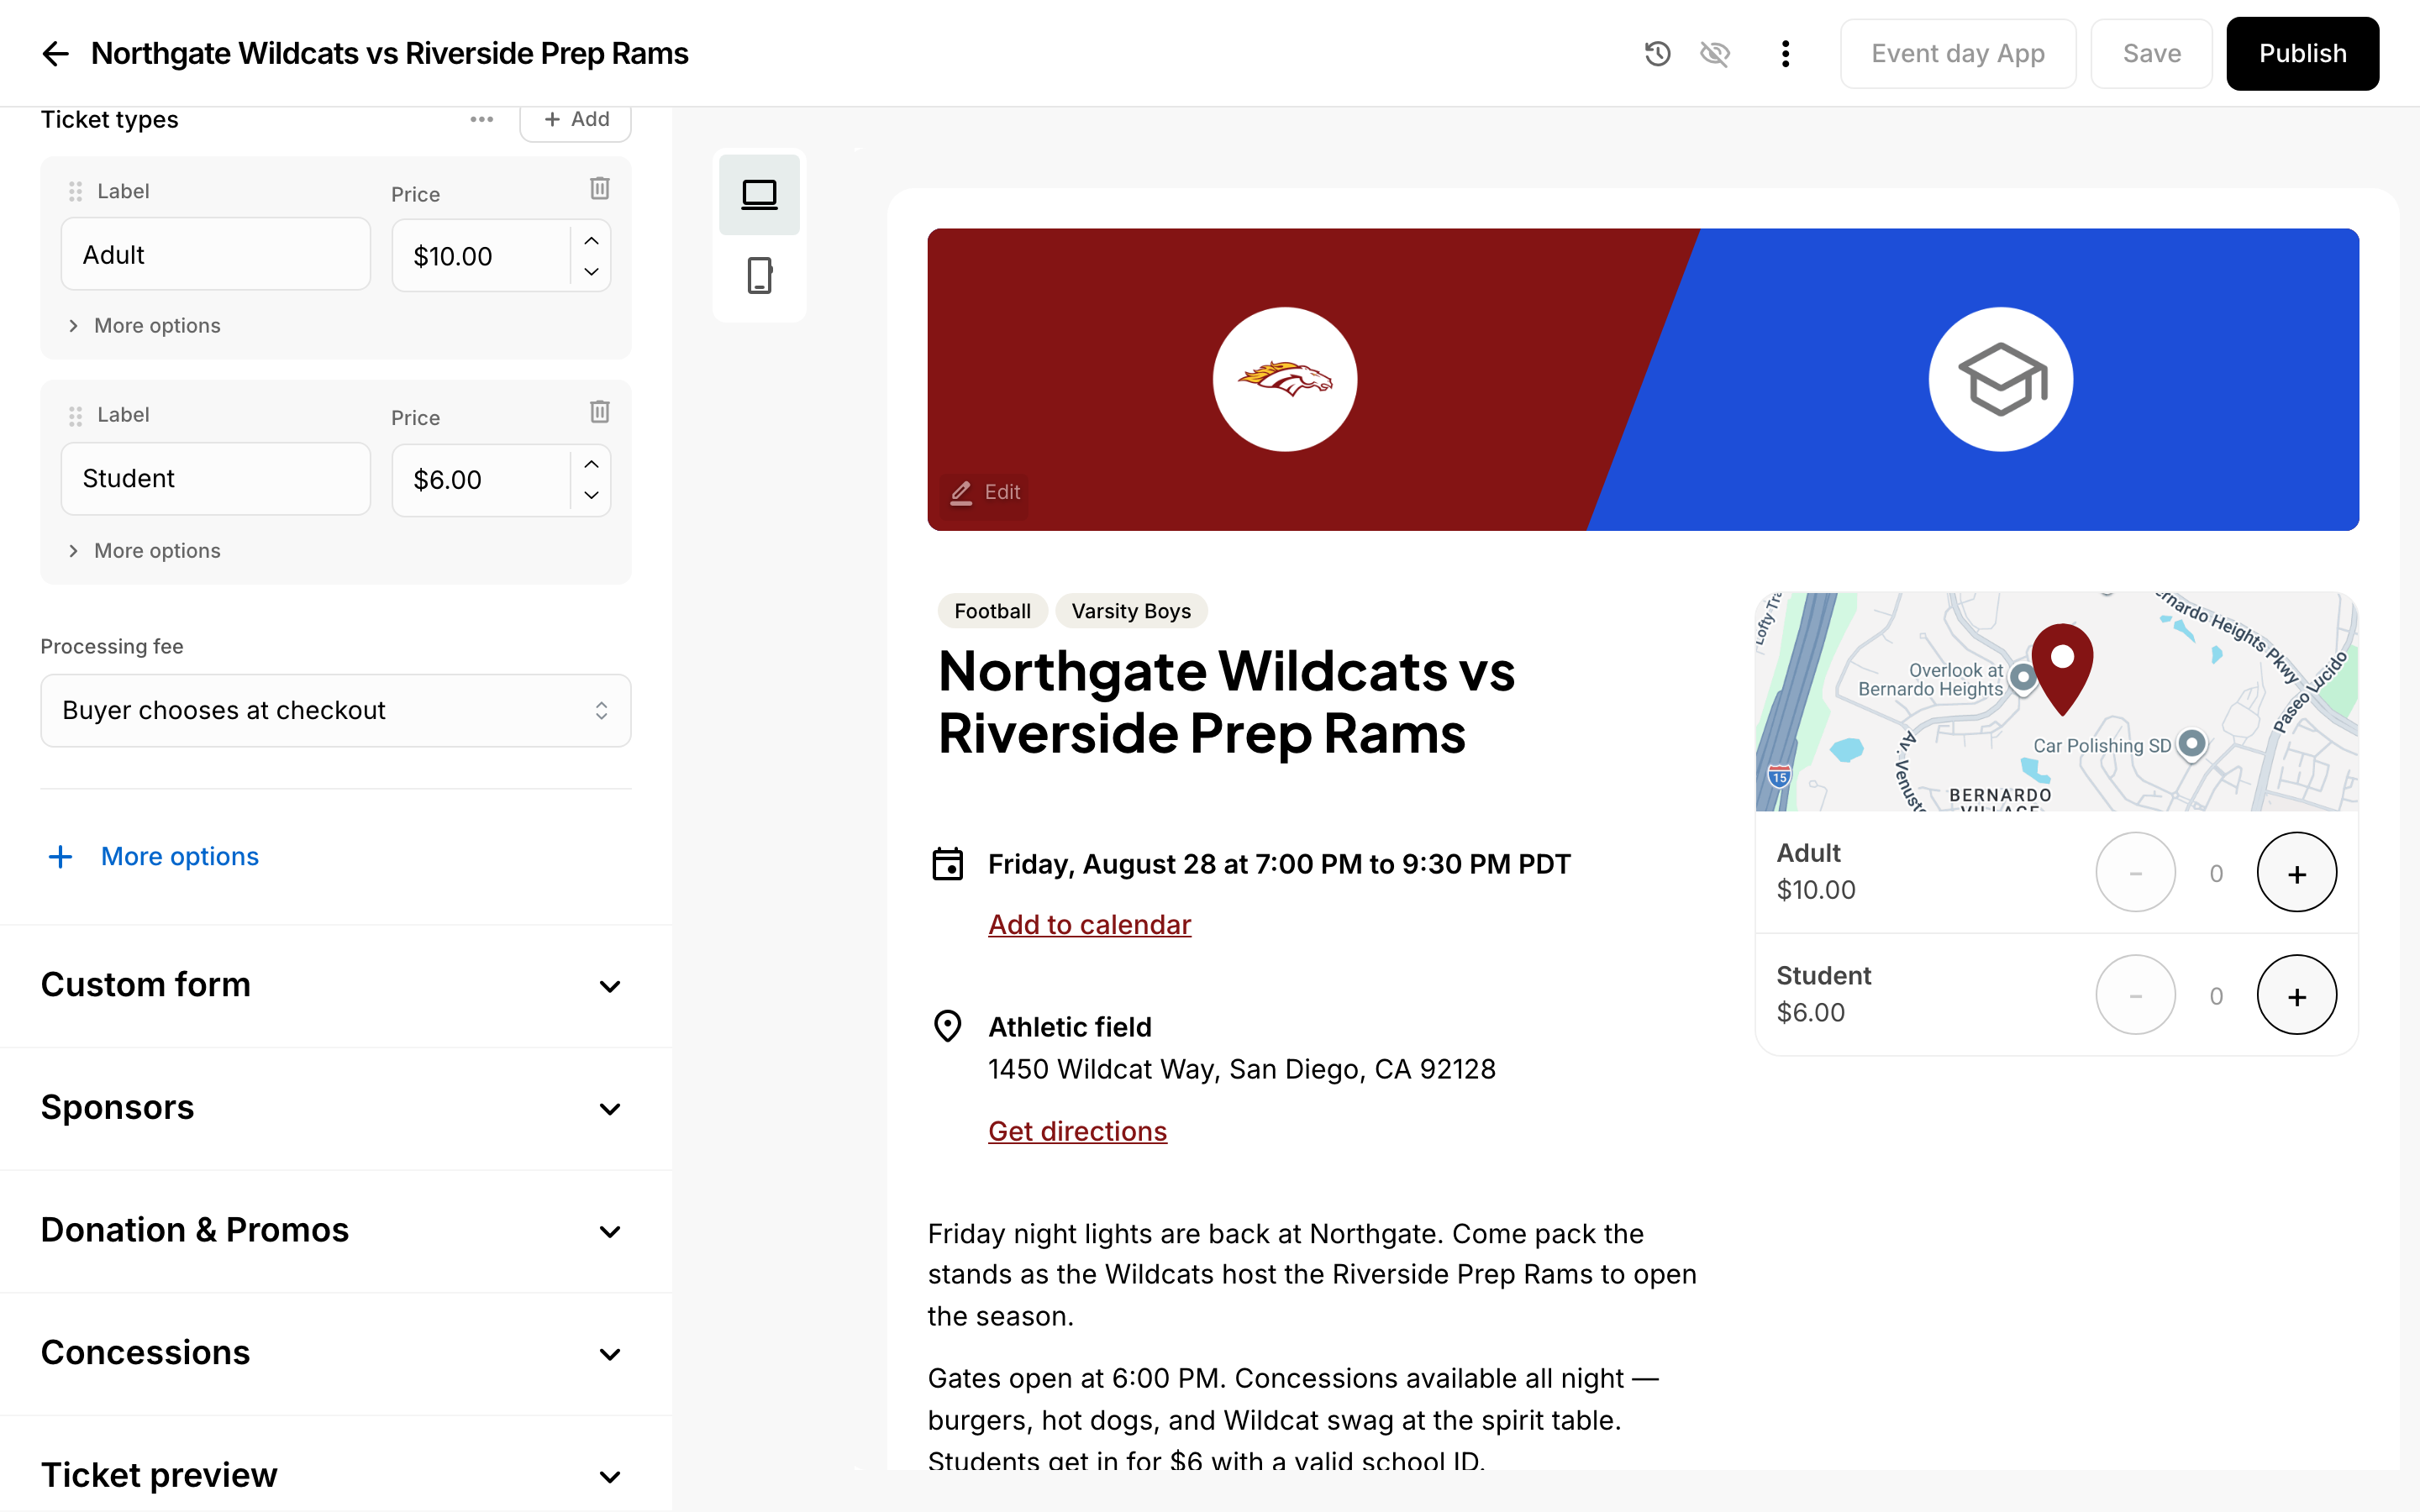Viewport: 2420px width, 1512px height.
Task: Toggle the hidden-eye visibility icon
Action: point(1715,53)
